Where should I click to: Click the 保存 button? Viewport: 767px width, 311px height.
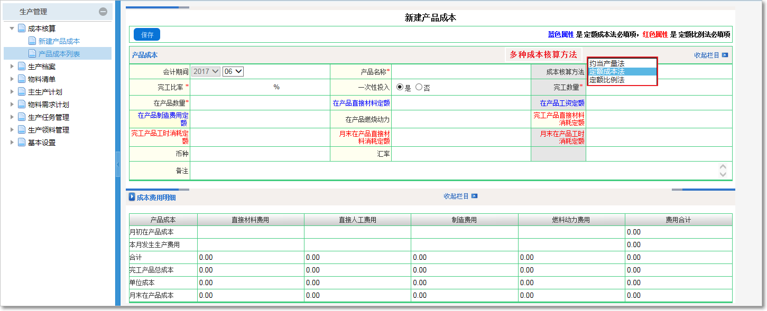[146, 34]
